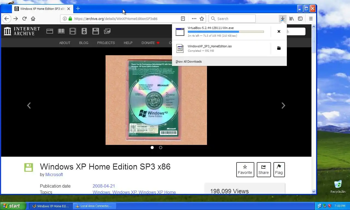The height and width of the screenshot is (210, 350).
Task: Open the Microsoft author link
Action: click(x=54, y=174)
